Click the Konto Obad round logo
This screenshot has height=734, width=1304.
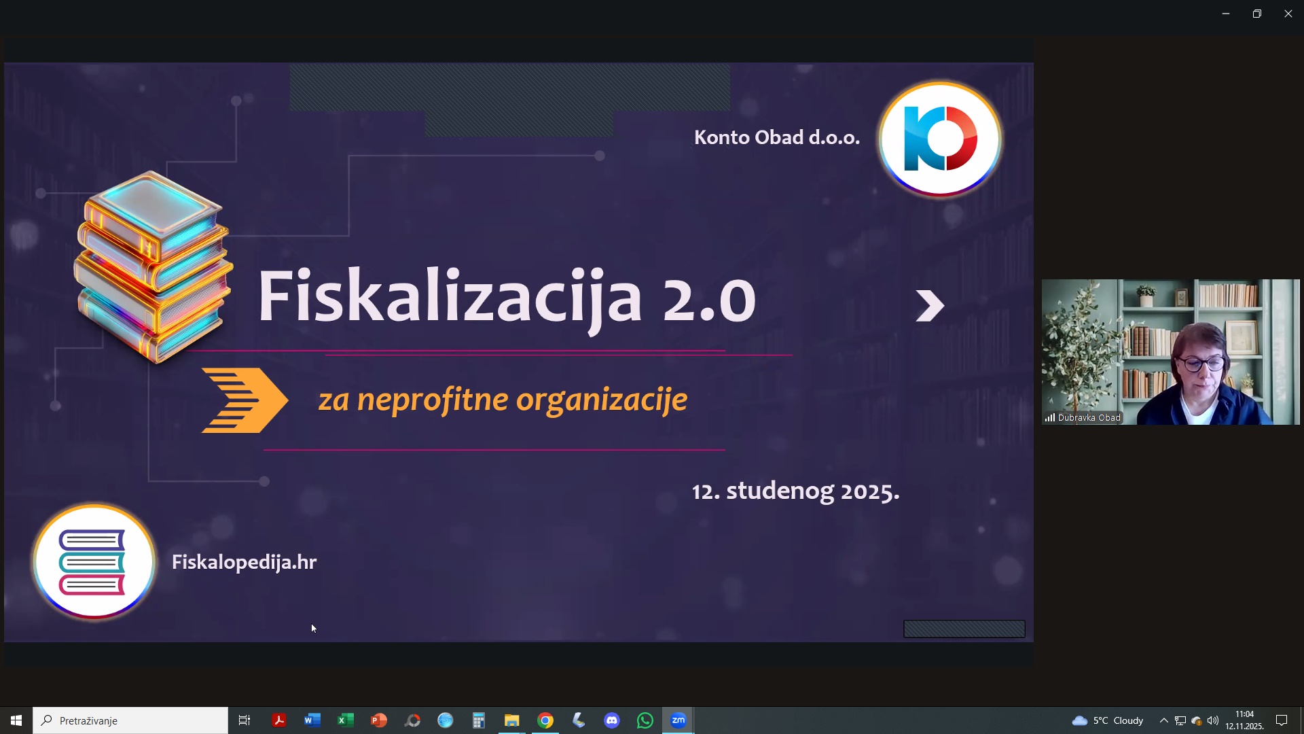[x=940, y=139]
